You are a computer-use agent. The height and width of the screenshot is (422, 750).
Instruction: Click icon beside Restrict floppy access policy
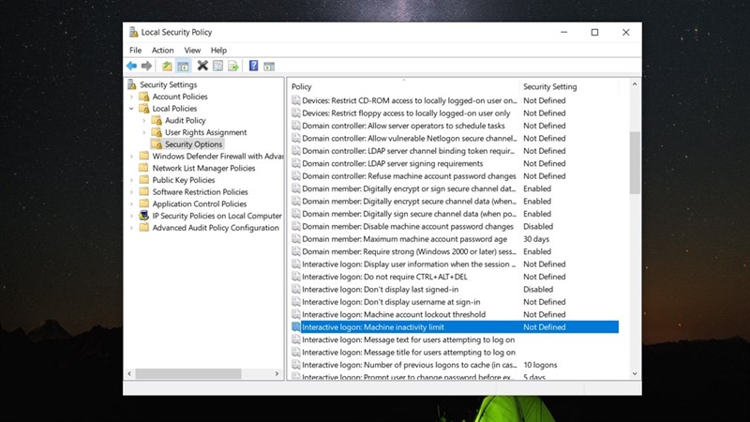coord(296,113)
